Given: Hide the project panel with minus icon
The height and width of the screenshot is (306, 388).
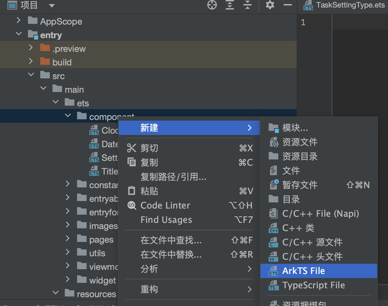Looking at the screenshot, I should 287,5.
